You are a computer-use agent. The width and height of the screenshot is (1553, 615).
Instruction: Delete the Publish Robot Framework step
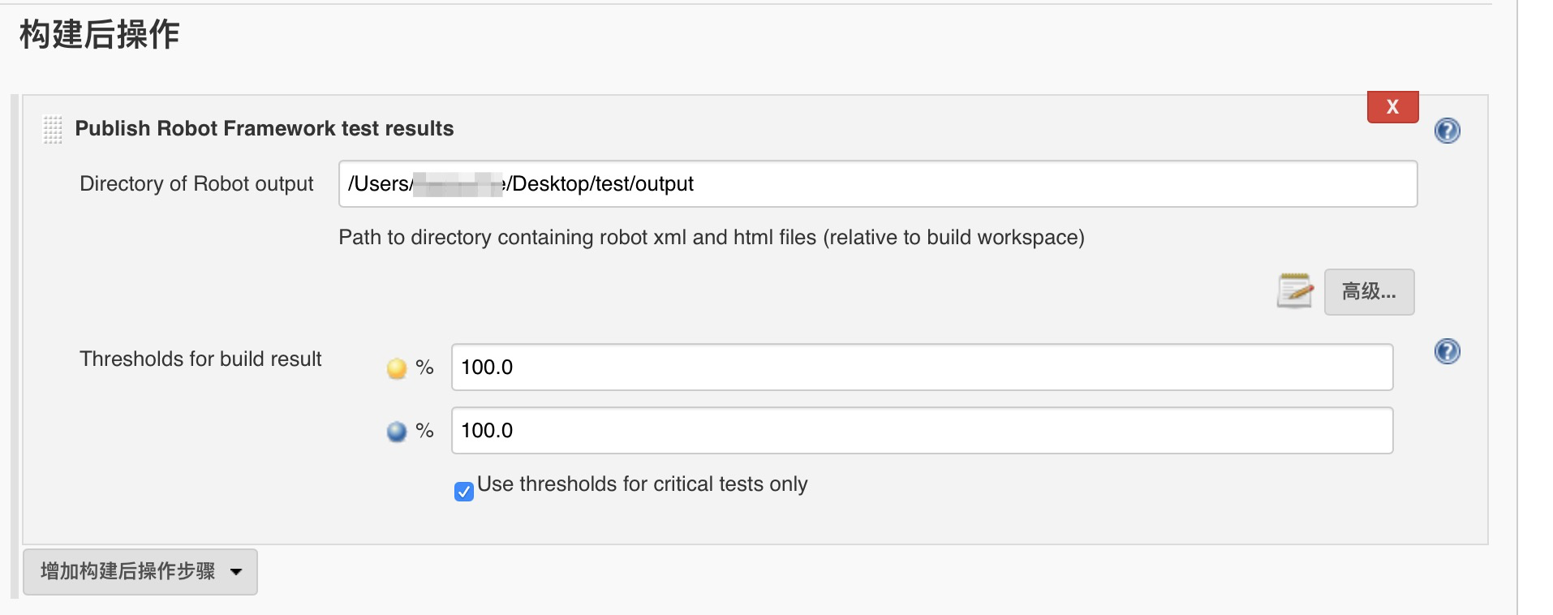[1392, 107]
